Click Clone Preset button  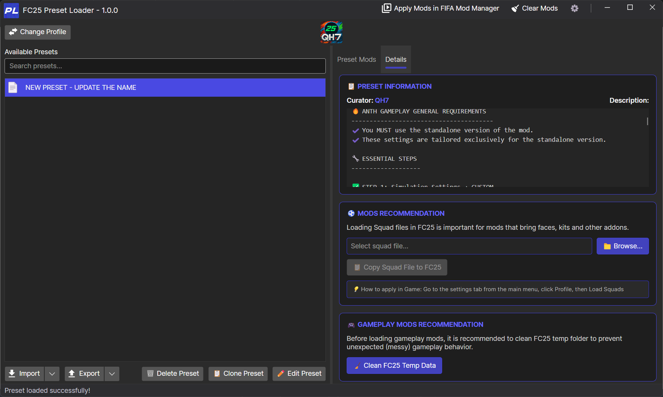tap(238, 373)
